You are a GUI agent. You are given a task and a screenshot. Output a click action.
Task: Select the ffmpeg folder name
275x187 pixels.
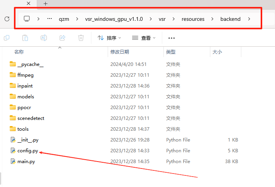(26, 75)
